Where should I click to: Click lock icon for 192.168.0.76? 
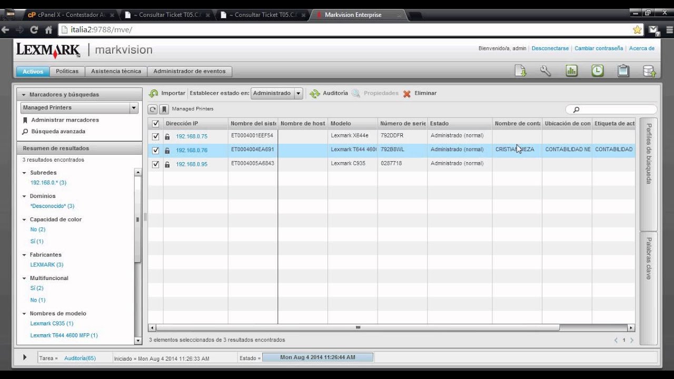click(167, 151)
